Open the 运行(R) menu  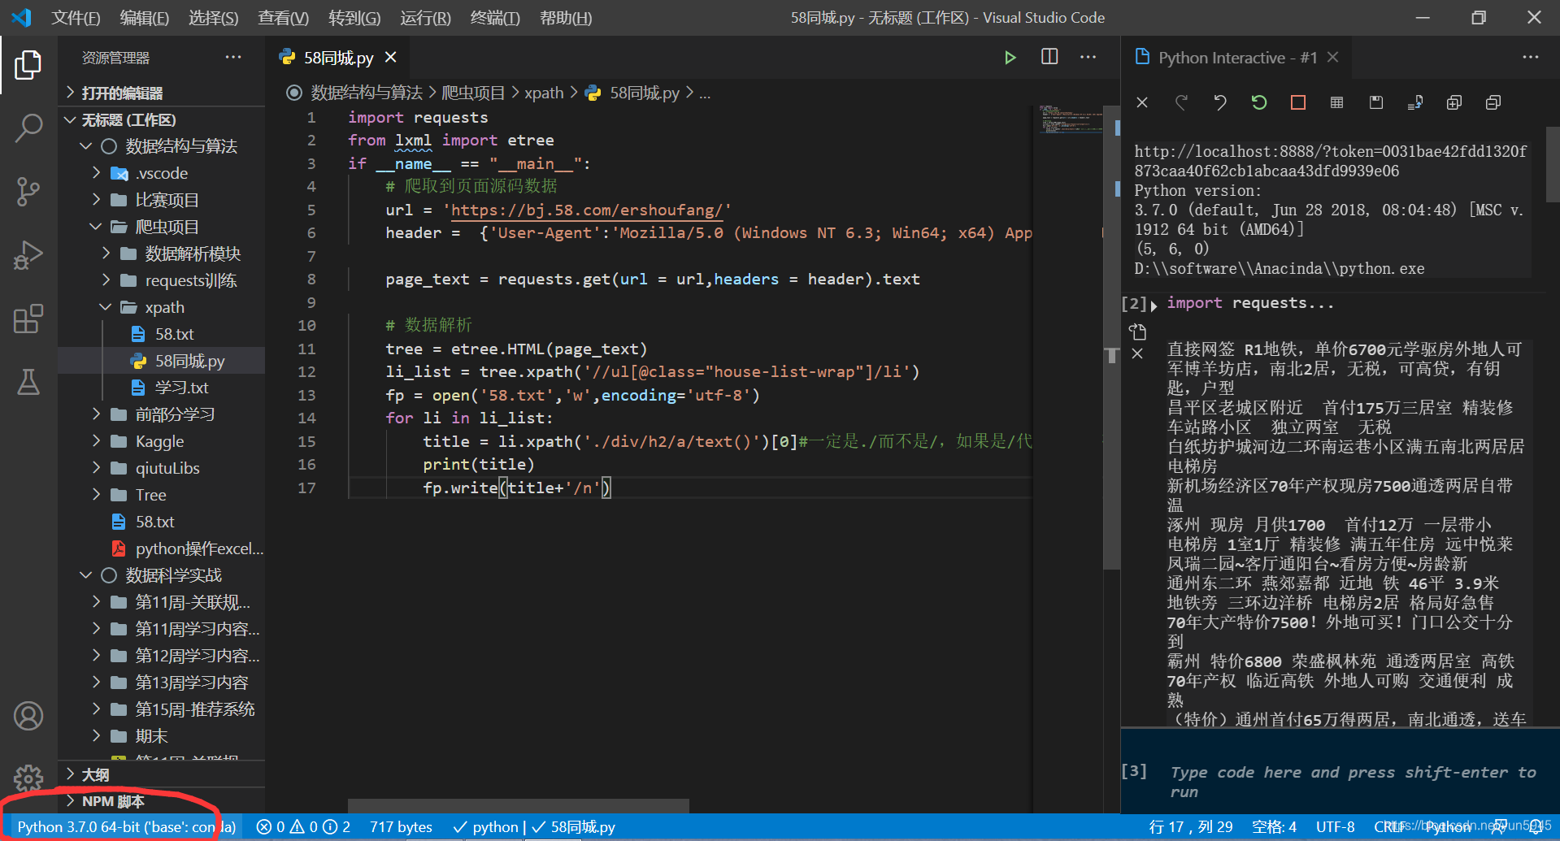tap(425, 18)
